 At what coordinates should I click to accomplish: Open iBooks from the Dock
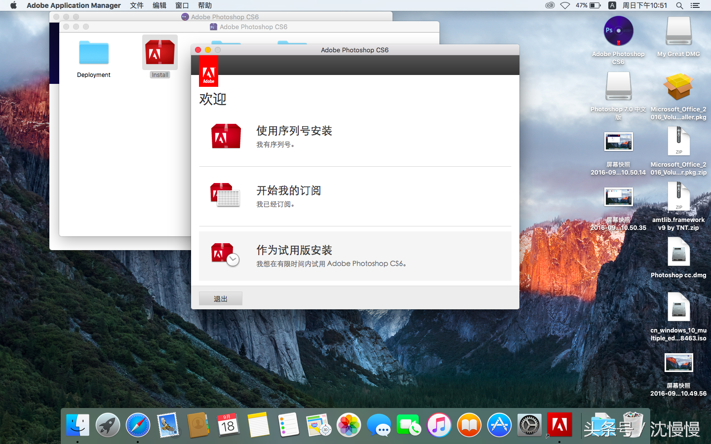click(x=469, y=425)
